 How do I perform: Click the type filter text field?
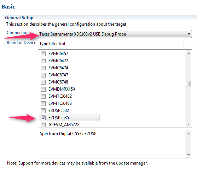[x=111, y=44]
